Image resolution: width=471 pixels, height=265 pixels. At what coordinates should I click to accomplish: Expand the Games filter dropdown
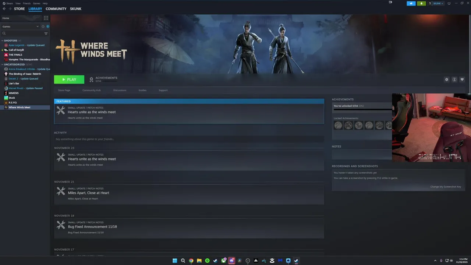pos(20,26)
